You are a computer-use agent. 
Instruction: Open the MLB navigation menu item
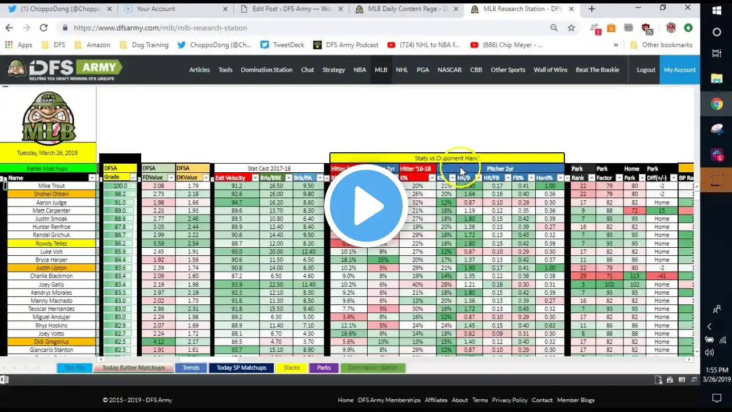pos(381,70)
